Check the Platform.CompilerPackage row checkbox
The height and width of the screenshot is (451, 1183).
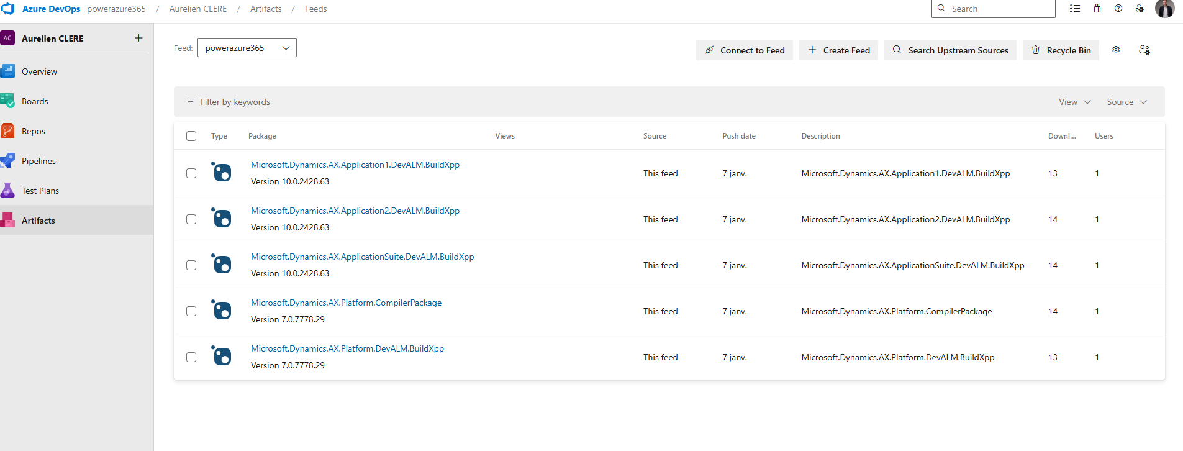coord(191,311)
